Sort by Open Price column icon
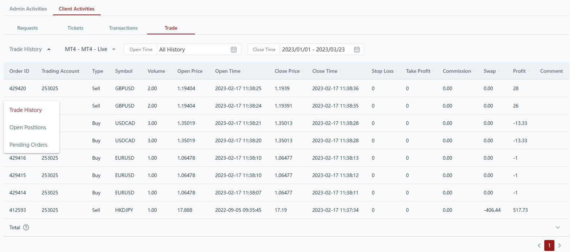Viewport: 570px width, 252px height. point(205,71)
